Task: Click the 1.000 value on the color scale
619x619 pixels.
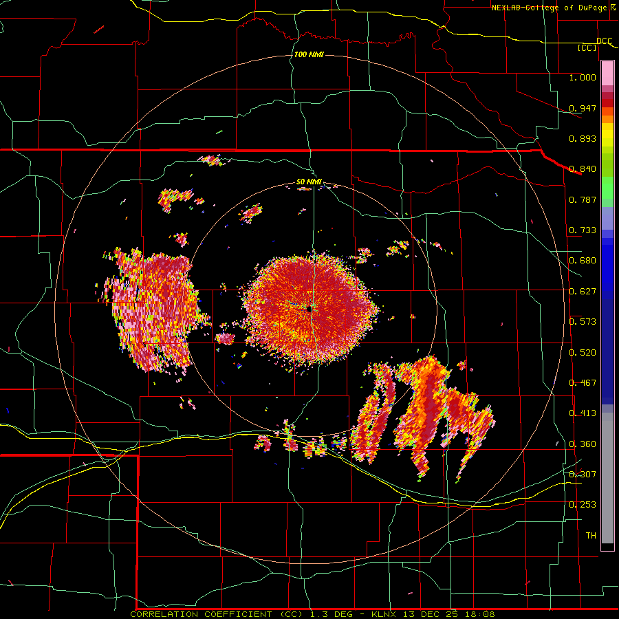Action: tap(583, 77)
